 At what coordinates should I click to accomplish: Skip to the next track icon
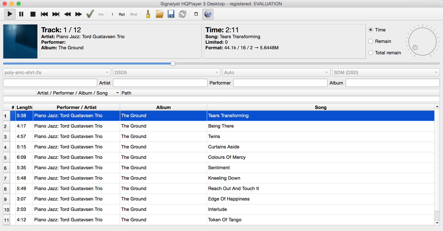(56, 14)
